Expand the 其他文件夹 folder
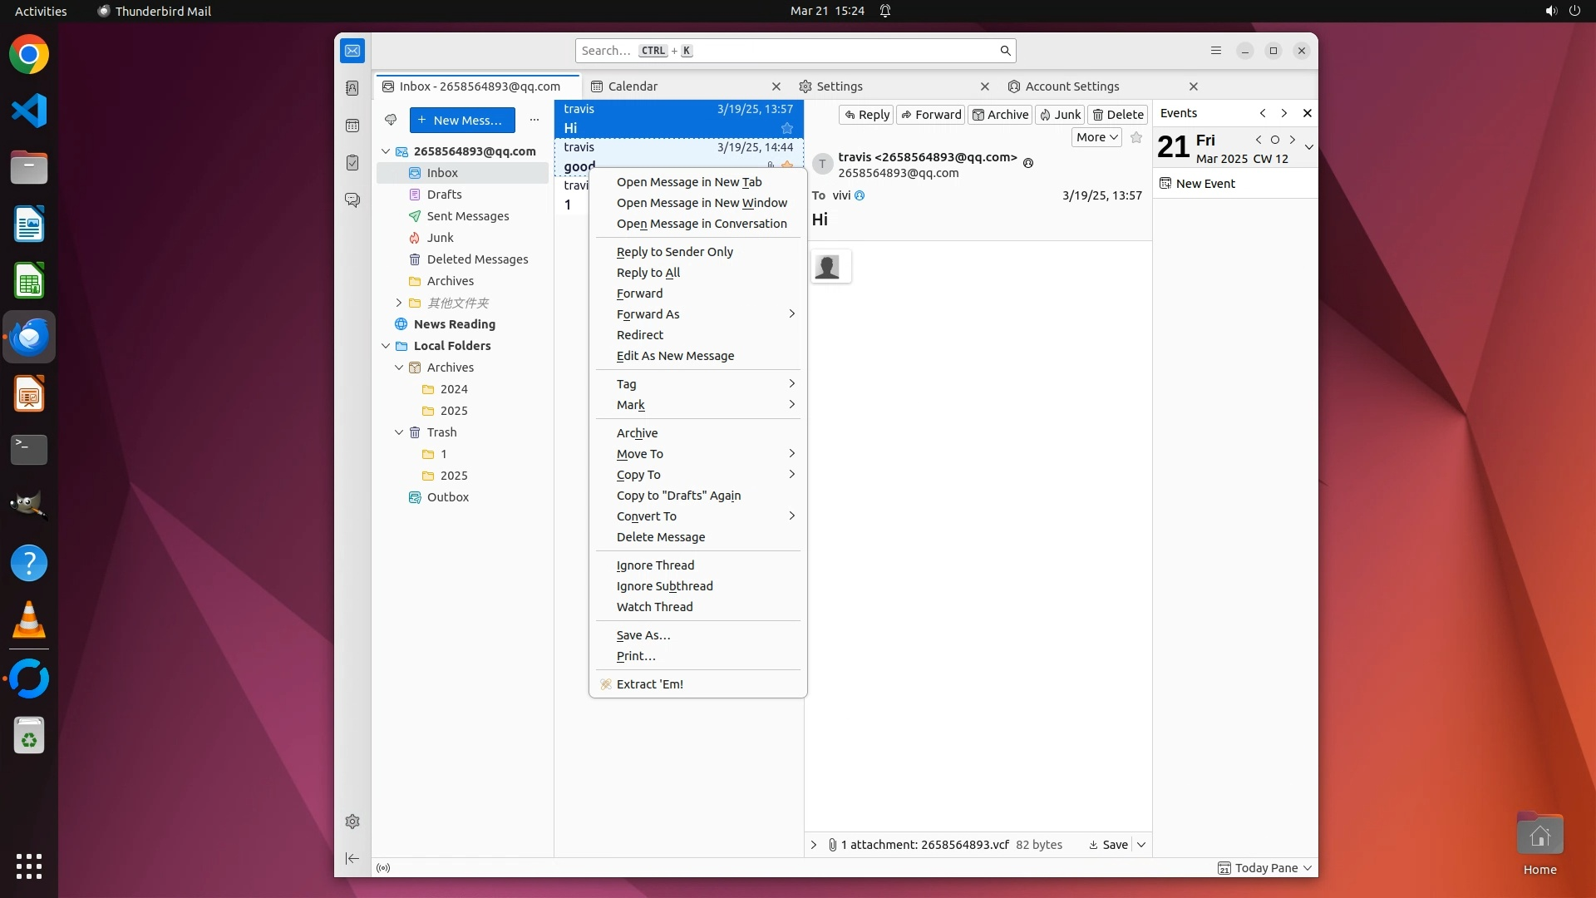1596x898 pixels. click(x=399, y=303)
